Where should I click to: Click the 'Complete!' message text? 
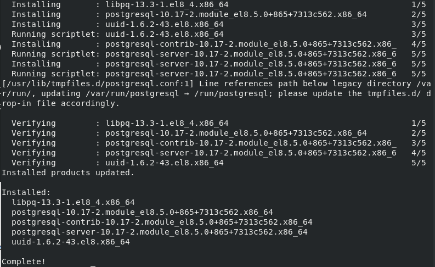[x=24, y=262]
